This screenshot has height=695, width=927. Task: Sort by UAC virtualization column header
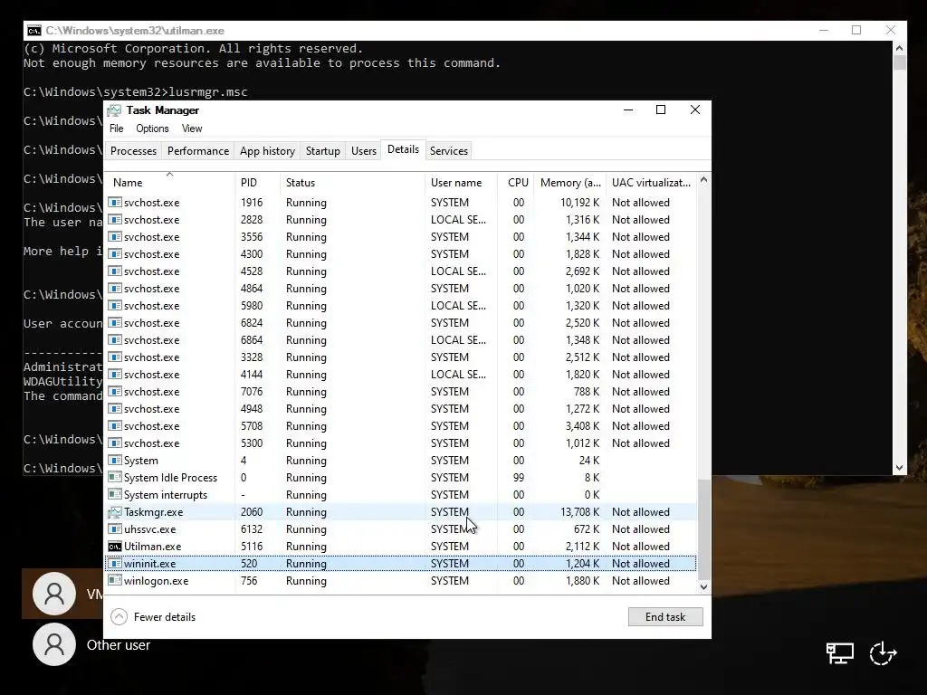coord(651,183)
